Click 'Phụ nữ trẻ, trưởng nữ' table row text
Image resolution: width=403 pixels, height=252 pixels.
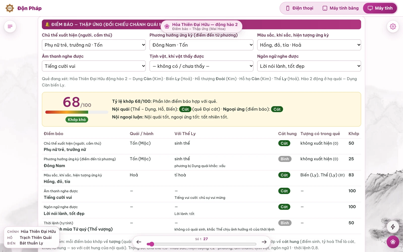click(65, 149)
